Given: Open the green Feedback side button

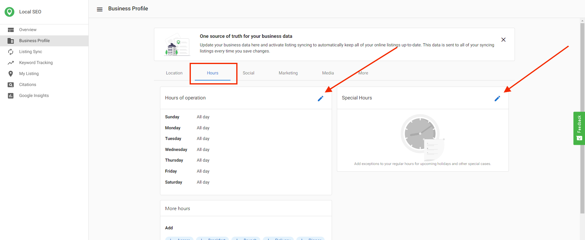Looking at the screenshot, I should pyautogui.click(x=579, y=128).
